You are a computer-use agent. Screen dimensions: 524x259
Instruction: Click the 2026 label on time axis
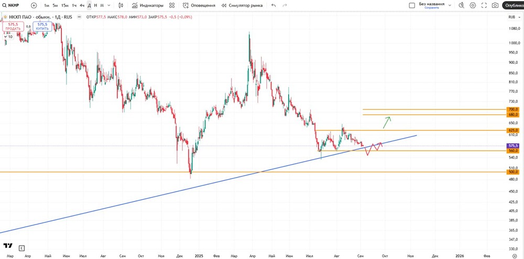pyautogui.click(x=460, y=256)
